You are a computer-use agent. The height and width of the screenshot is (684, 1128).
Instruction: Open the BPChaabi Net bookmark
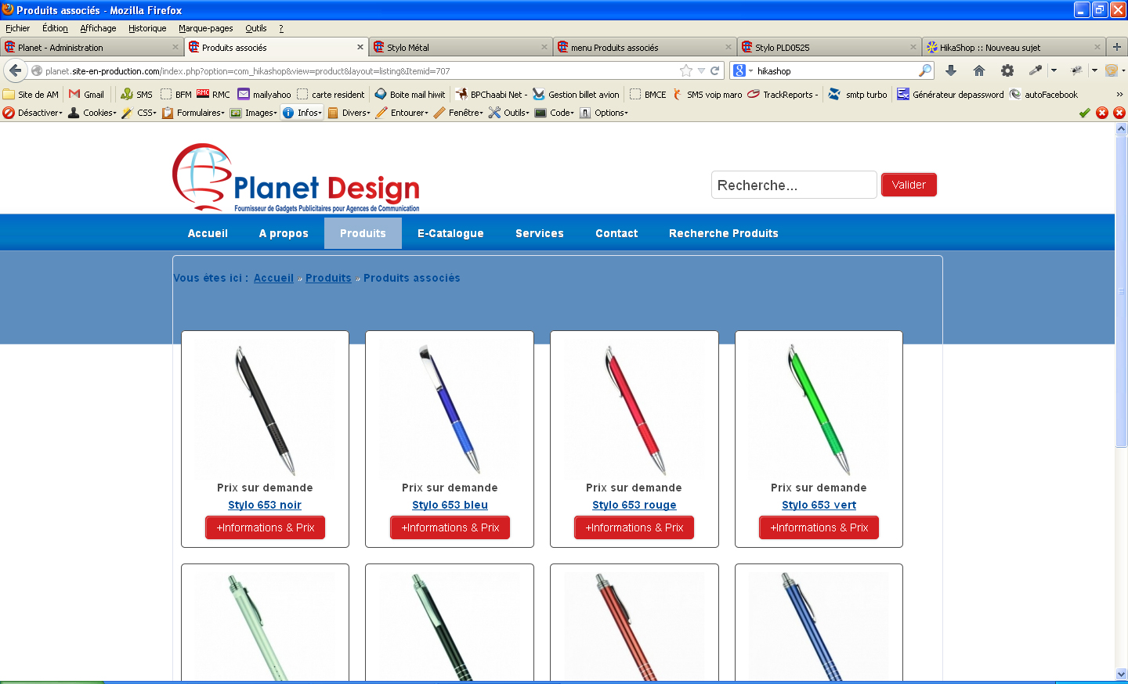[491, 94]
